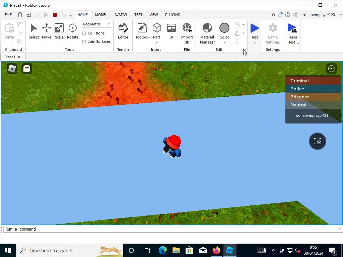Image resolution: width=343 pixels, height=257 pixels.
Task: Switch to the AVATAR tab
Action: [121, 15]
